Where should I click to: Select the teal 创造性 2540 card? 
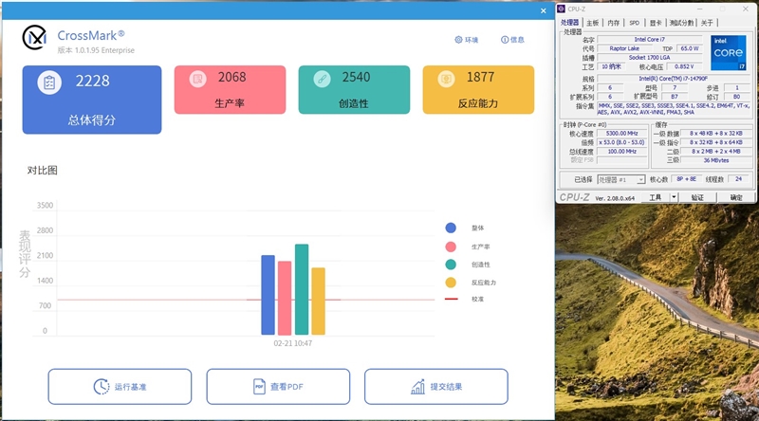(354, 90)
